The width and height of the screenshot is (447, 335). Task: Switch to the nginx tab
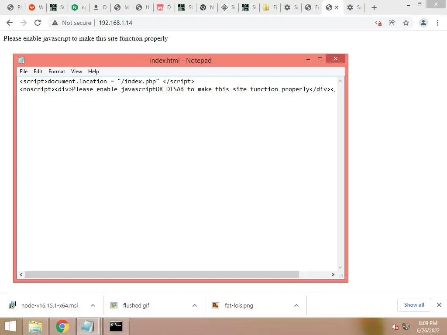click(x=79, y=7)
